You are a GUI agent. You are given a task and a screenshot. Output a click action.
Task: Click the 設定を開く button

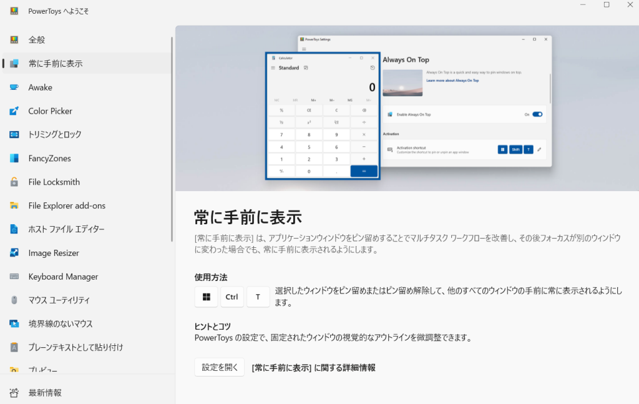click(219, 367)
